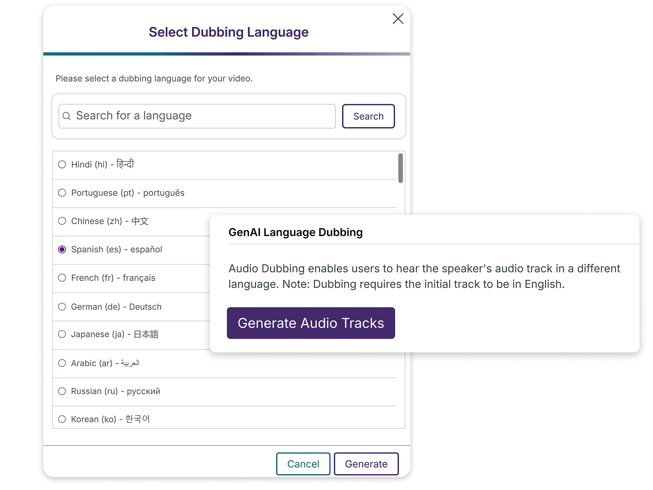Click the language list scrollbar thumb
Viewport: 653px width, 490px height.
click(400, 168)
